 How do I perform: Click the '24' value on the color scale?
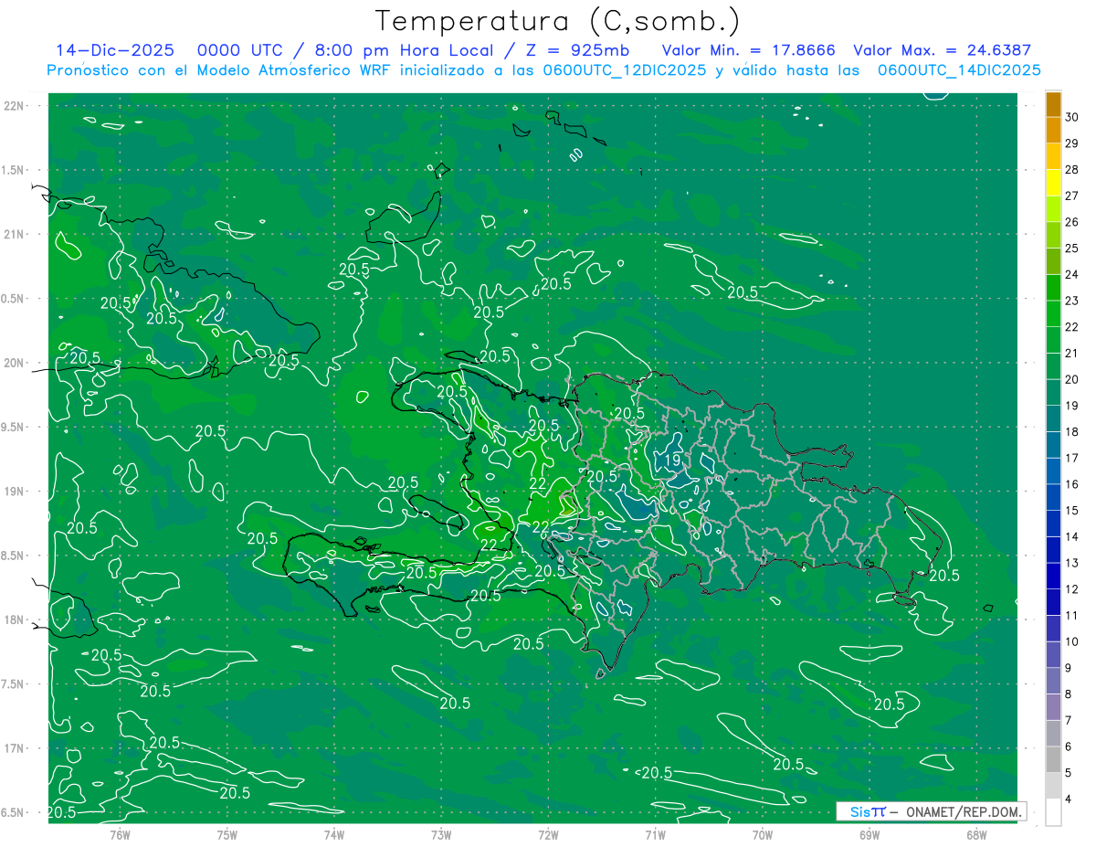click(1072, 274)
